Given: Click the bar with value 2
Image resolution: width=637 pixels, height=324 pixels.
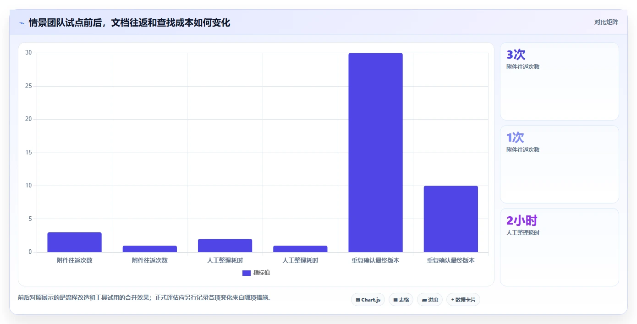Looking at the screenshot, I should click(225, 246).
